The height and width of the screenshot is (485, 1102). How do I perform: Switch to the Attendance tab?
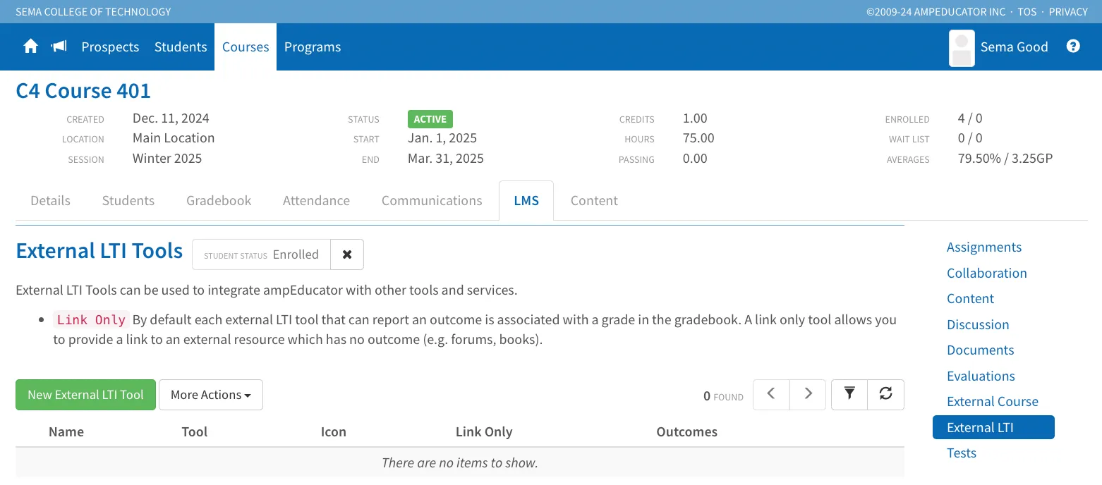coord(316,200)
